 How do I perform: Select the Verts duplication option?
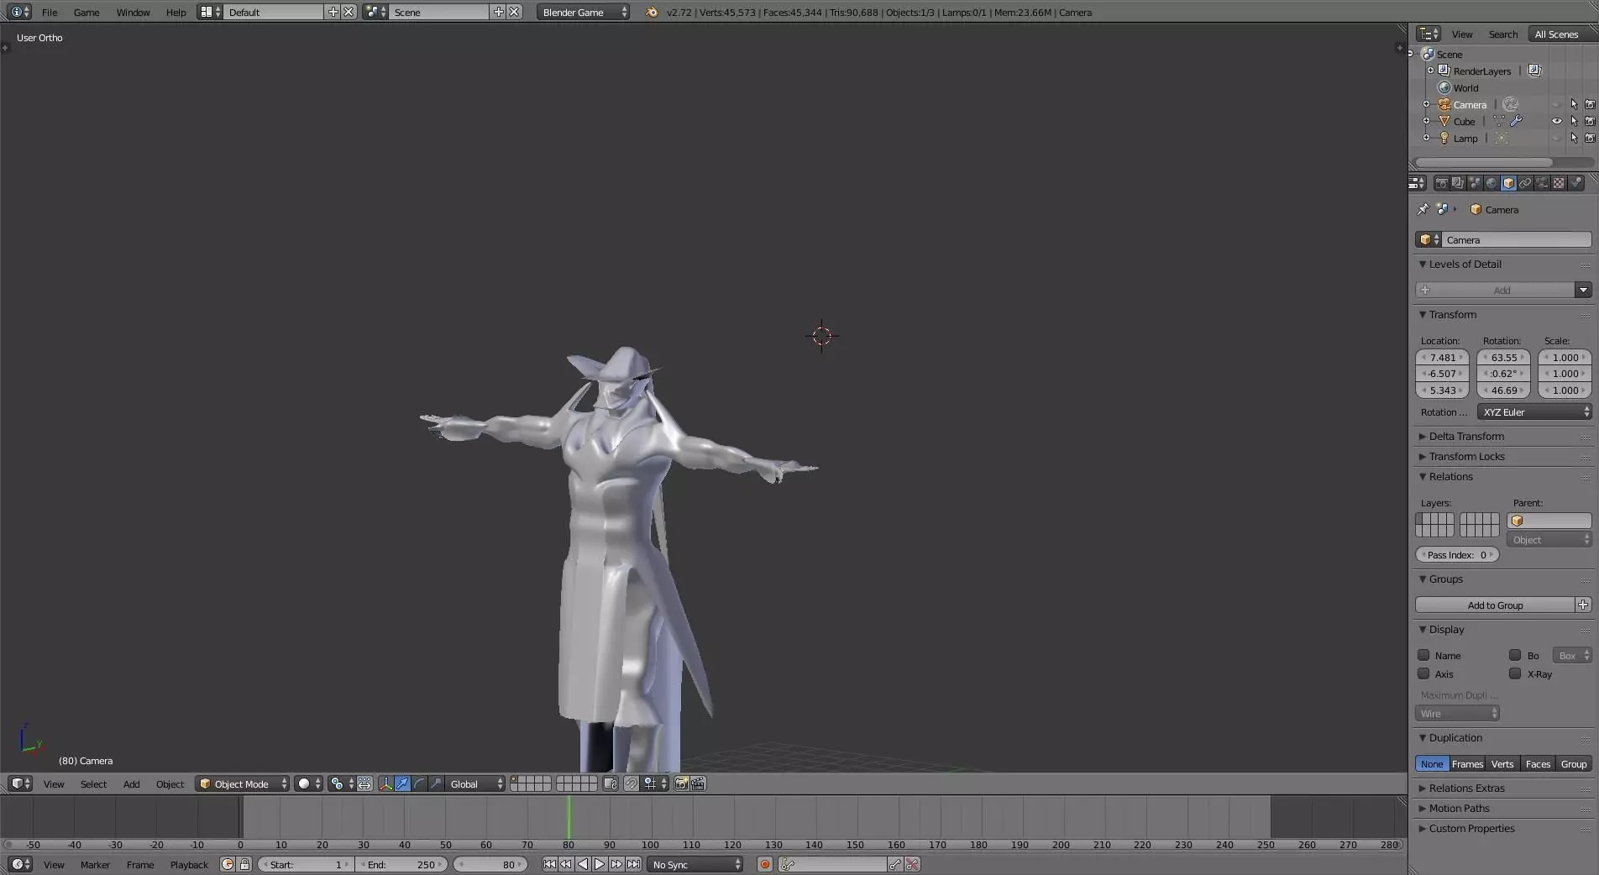[1502, 763]
